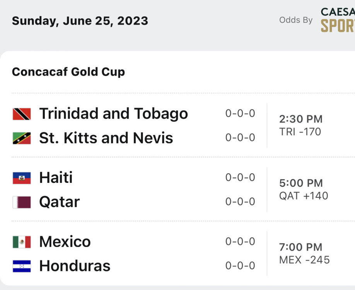Tap the 5:00 PM match time

[x=300, y=183]
